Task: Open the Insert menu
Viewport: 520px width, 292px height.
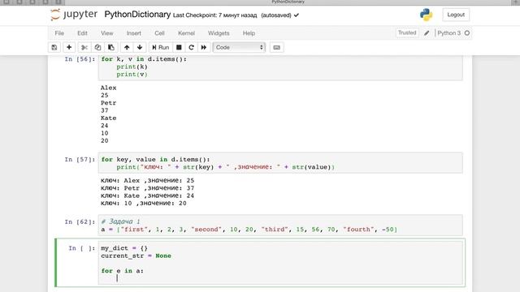Action: pos(133,33)
